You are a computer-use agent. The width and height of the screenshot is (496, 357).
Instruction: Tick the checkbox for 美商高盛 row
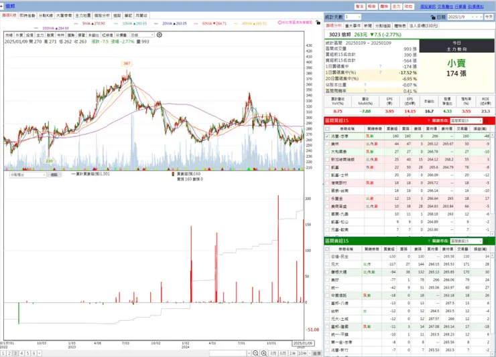click(327, 207)
